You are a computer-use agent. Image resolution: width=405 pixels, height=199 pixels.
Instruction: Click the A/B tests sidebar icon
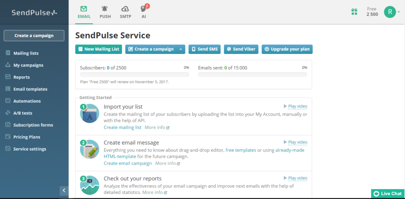point(8,113)
